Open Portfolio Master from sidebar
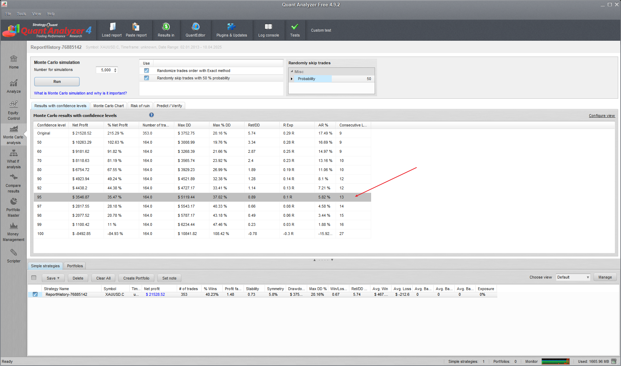Image resolution: width=621 pixels, height=366 pixels. point(14,207)
